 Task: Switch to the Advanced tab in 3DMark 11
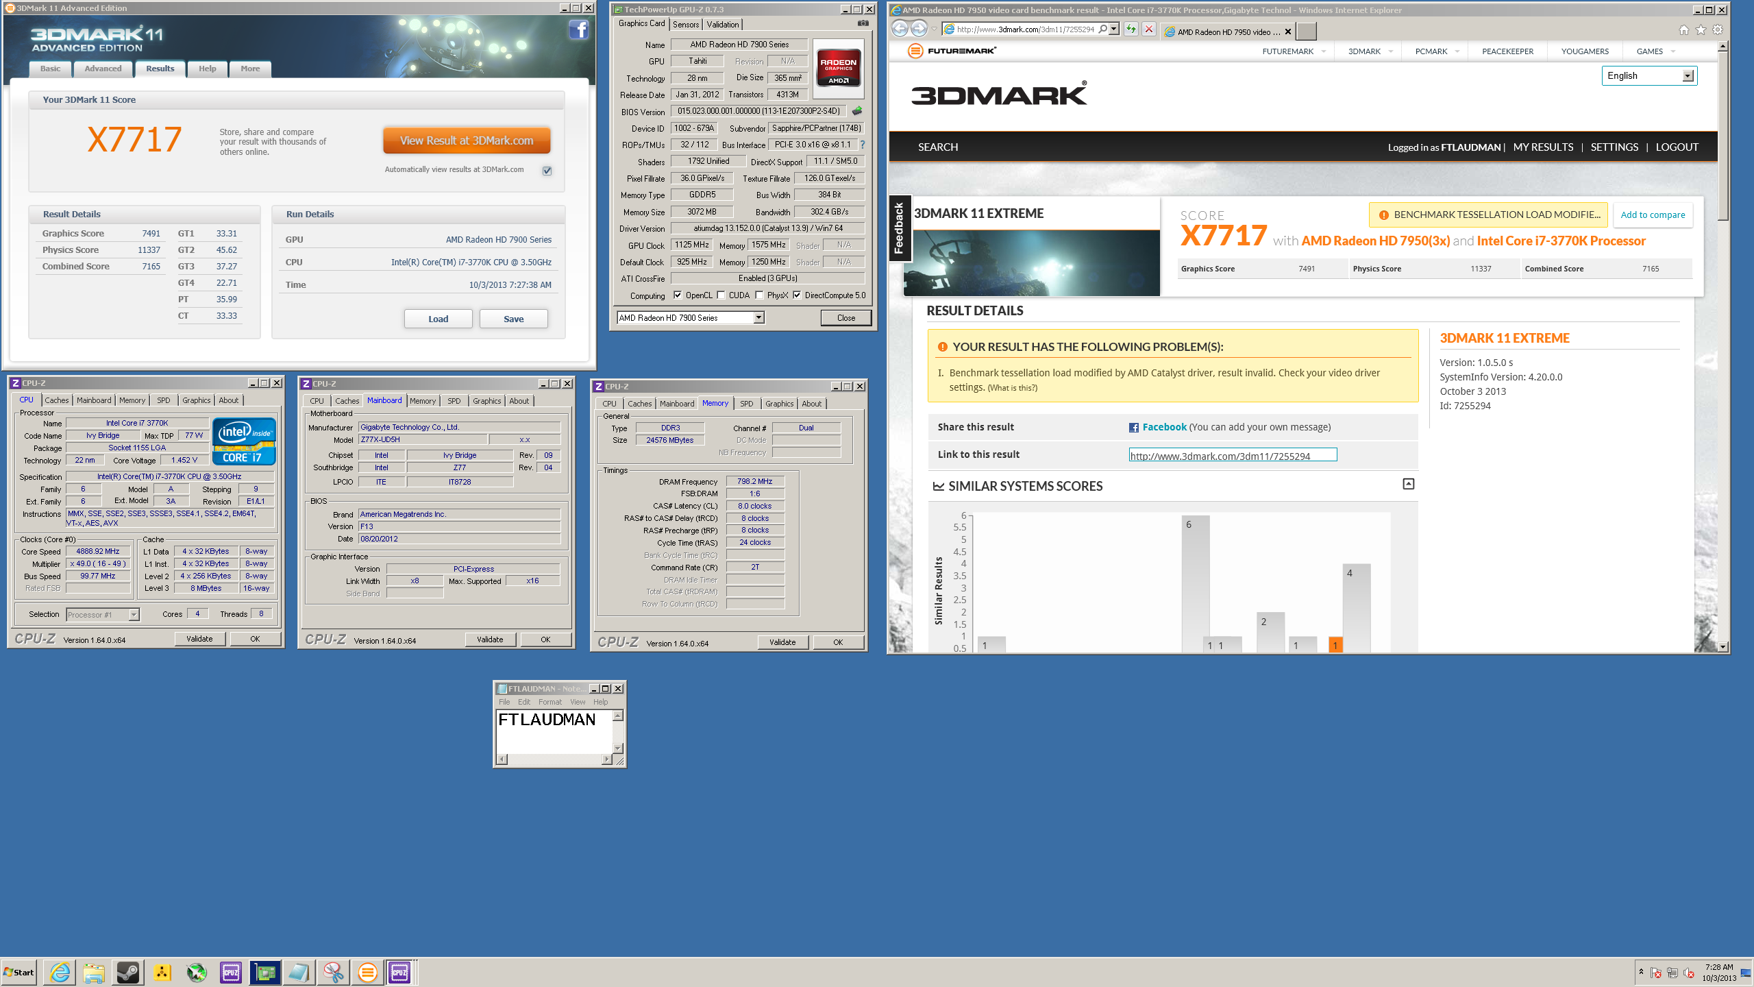pyautogui.click(x=103, y=69)
